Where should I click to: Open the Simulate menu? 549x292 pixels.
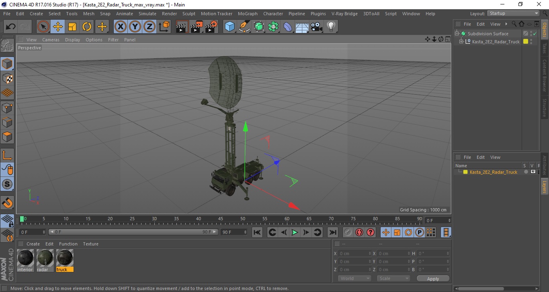point(147,14)
